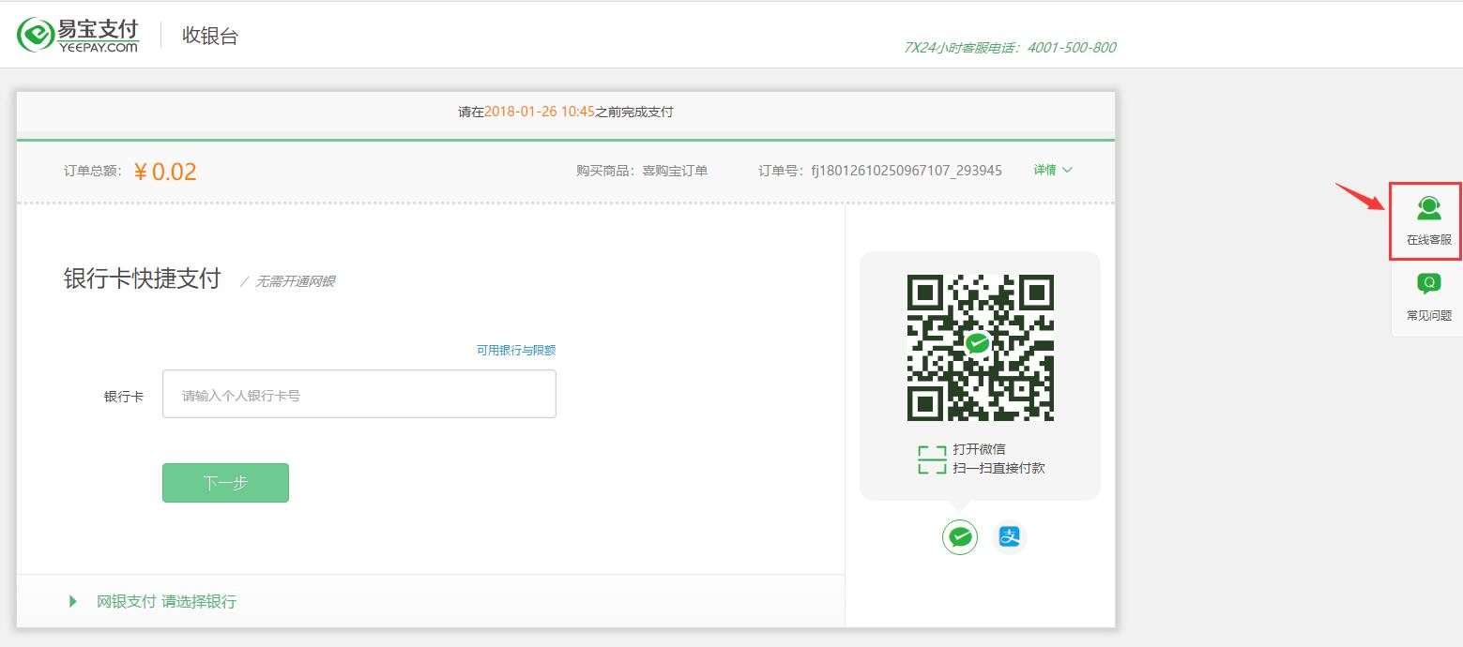
Task: Click the scan frame icon beside 打开微信
Action: coord(932,459)
